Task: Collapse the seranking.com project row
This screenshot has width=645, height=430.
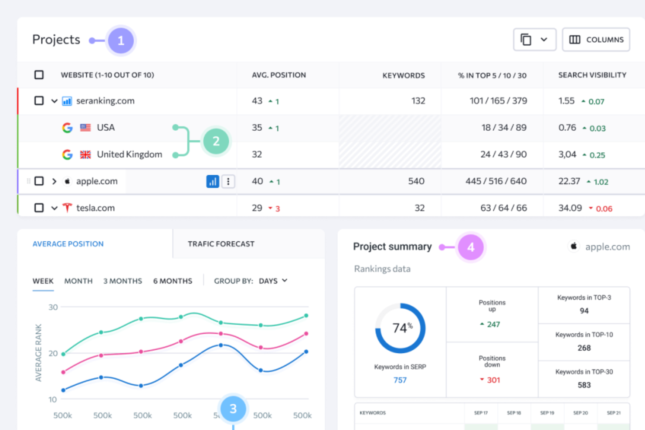Action: (54, 101)
